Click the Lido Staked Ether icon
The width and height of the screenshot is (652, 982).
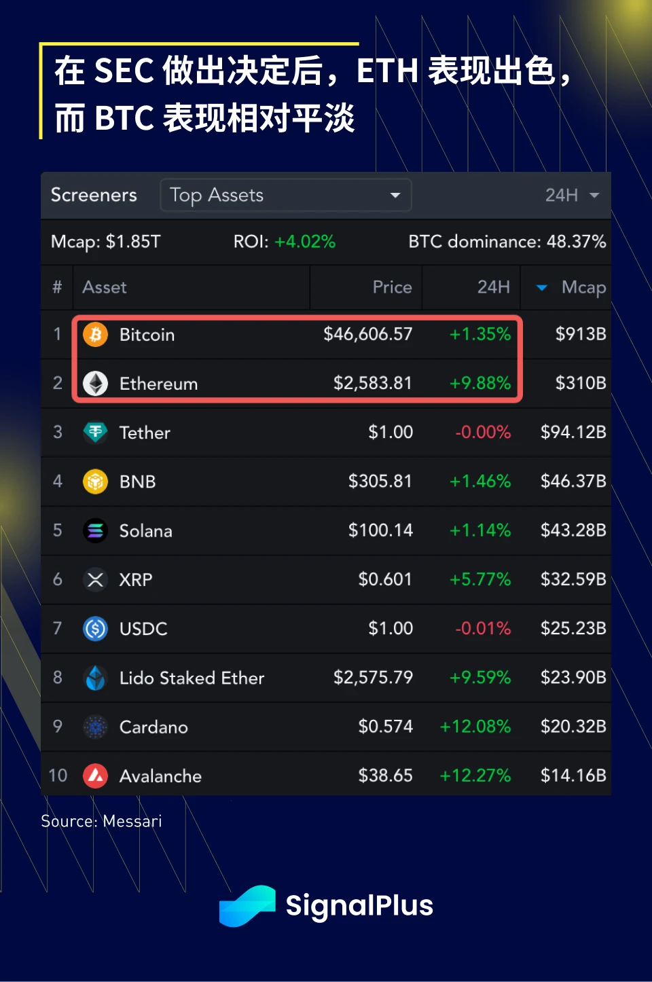[95, 678]
